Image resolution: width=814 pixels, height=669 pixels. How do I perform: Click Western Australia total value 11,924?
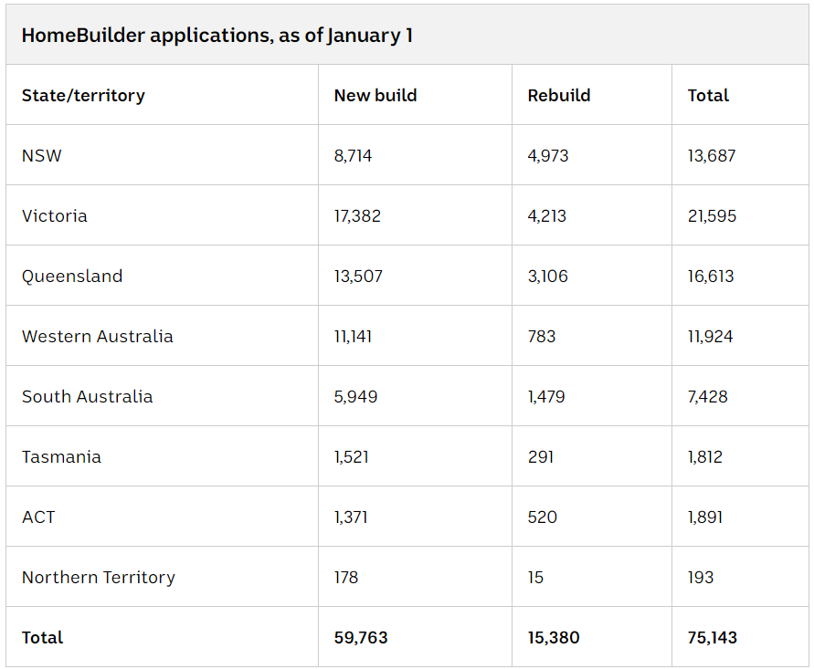pos(711,337)
